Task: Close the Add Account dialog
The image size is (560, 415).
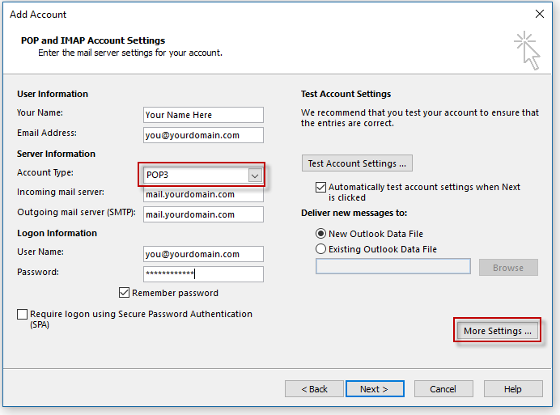Action: pos(540,14)
